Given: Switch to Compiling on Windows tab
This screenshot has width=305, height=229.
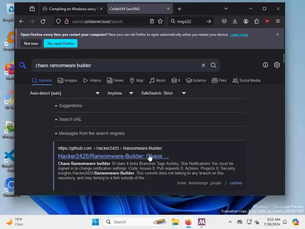Looking at the screenshot, I should click(x=73, y=9).
